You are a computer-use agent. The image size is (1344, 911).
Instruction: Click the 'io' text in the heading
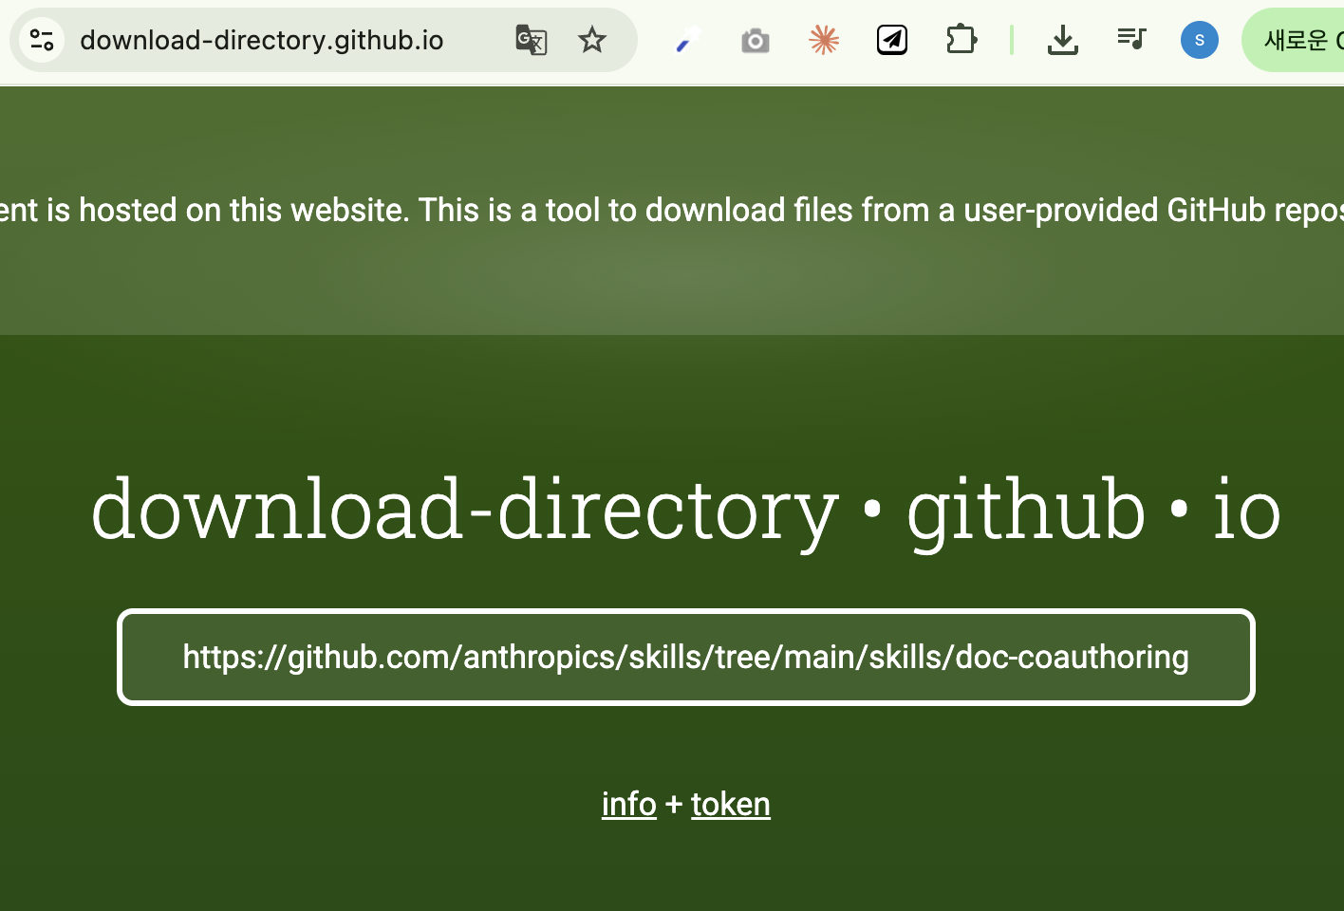(x=1246, y=510)
